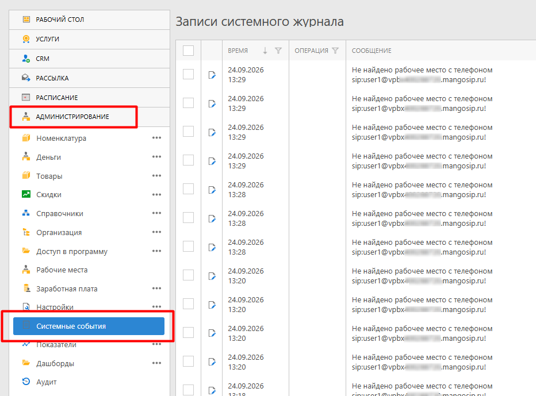Click the СООБЩЕНИЕ column header
This screenshot has height=396, width=536.
click(372, 51)
